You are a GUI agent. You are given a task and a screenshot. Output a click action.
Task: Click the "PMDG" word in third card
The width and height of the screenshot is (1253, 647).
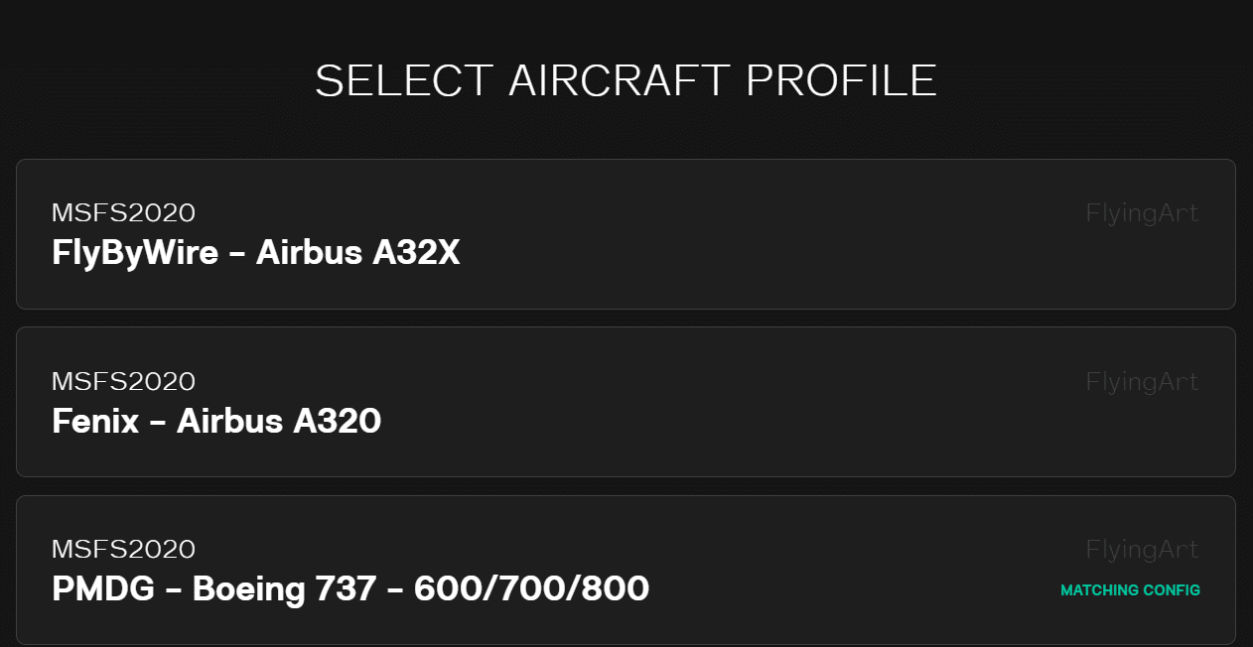(x=103, y=589)
